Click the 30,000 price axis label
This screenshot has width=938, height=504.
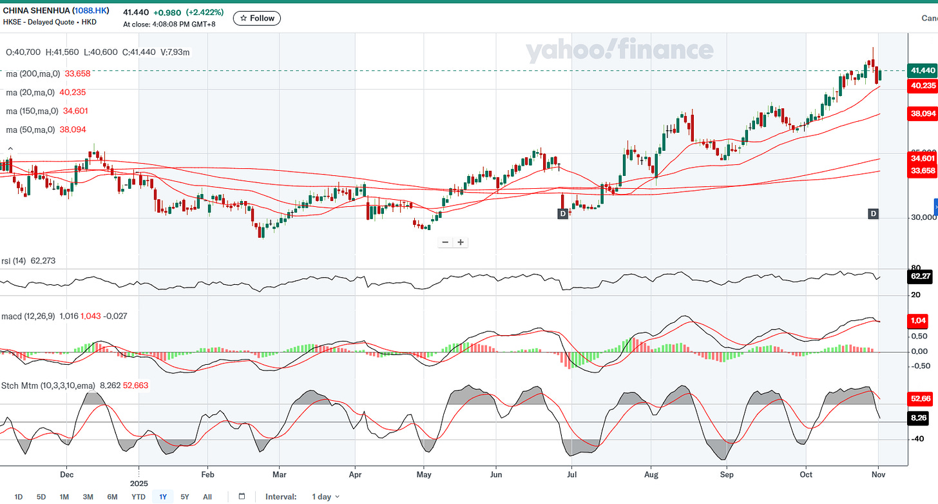[925, 217]
